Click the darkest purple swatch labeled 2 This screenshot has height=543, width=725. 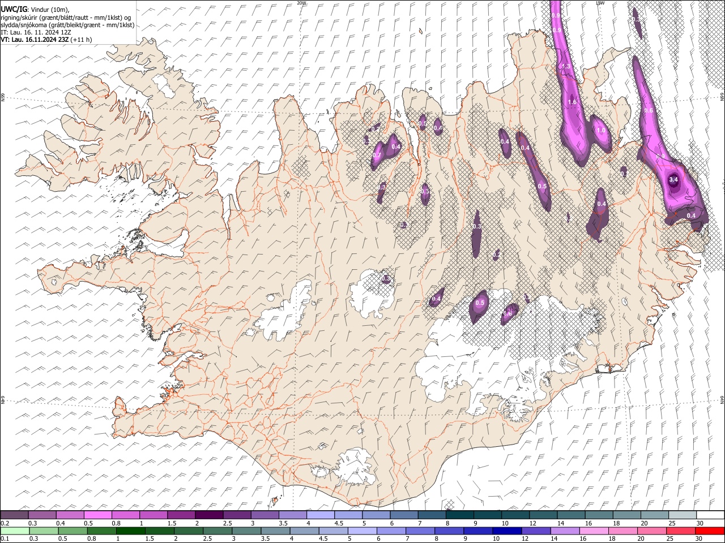pos(209,515)
